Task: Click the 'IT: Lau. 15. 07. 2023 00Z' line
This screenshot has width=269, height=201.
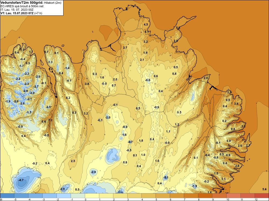Action: 17,10
